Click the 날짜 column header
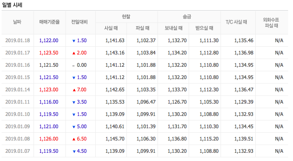The image size is (293, 161). (17, 22)
